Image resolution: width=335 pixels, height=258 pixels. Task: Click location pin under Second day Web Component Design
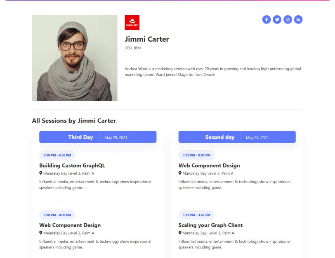coord(180,173)
